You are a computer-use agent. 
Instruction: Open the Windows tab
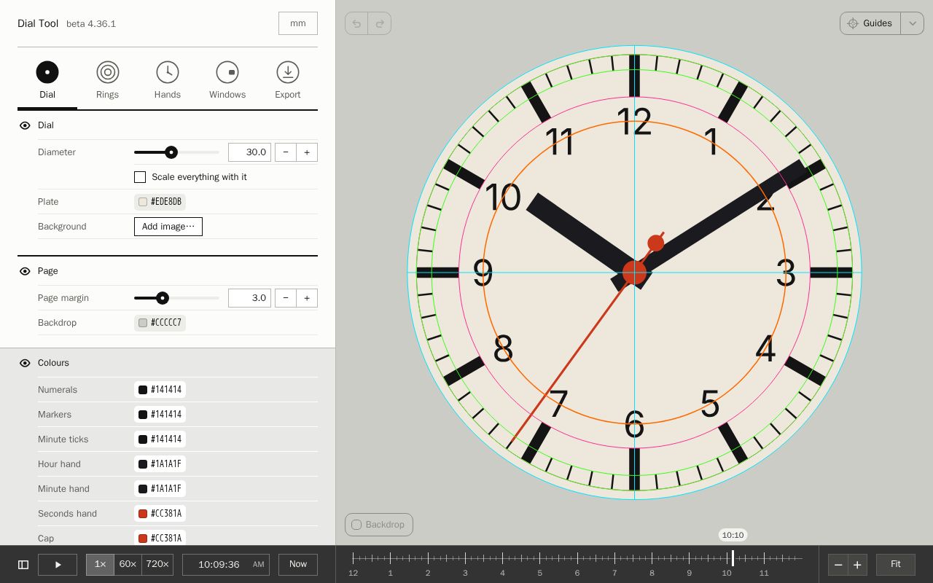[227, 80]
